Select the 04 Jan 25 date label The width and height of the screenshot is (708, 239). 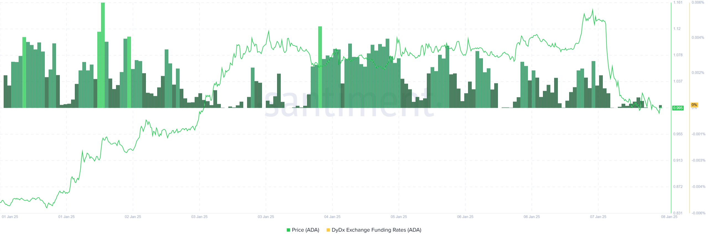(332, 217)
